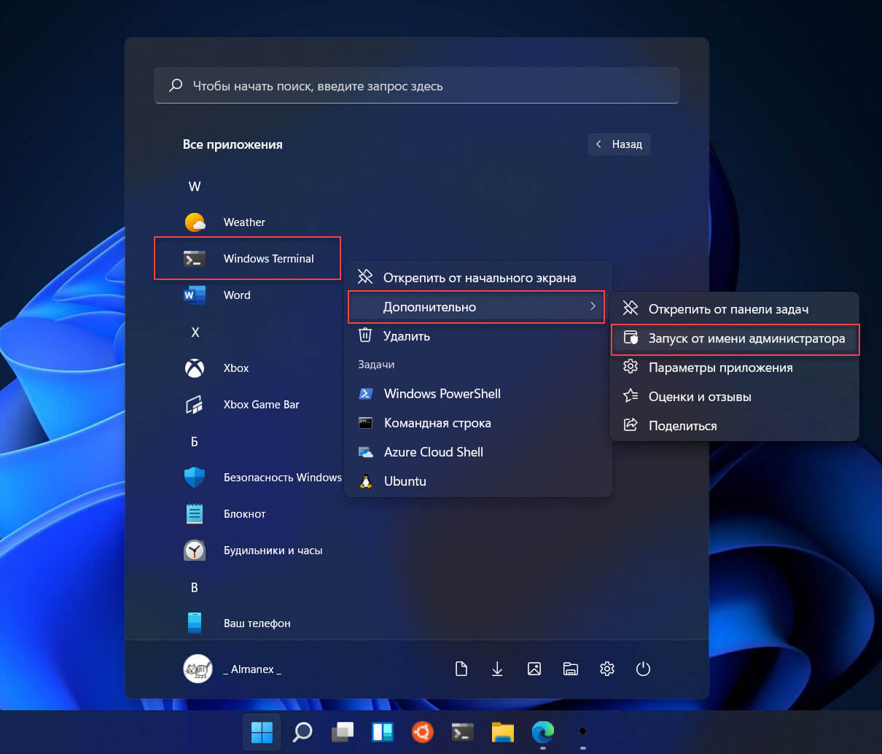Click the Start menu search field
The width and height of the screenshot is (882, 754).
pyautogui.click(x=417, y=86)
